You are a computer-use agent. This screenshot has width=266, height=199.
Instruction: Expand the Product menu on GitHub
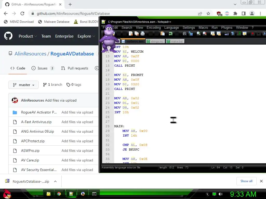(x=28, y=36)
